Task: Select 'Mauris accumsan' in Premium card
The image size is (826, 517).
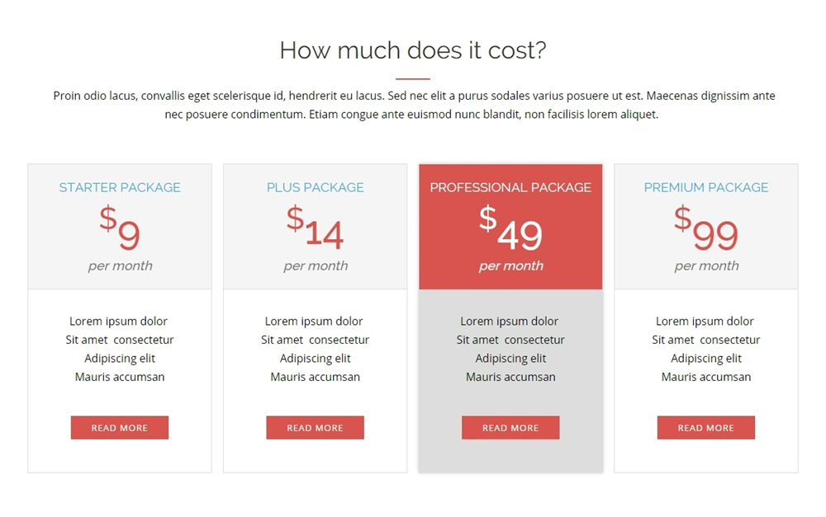Action: click(706, 377)
